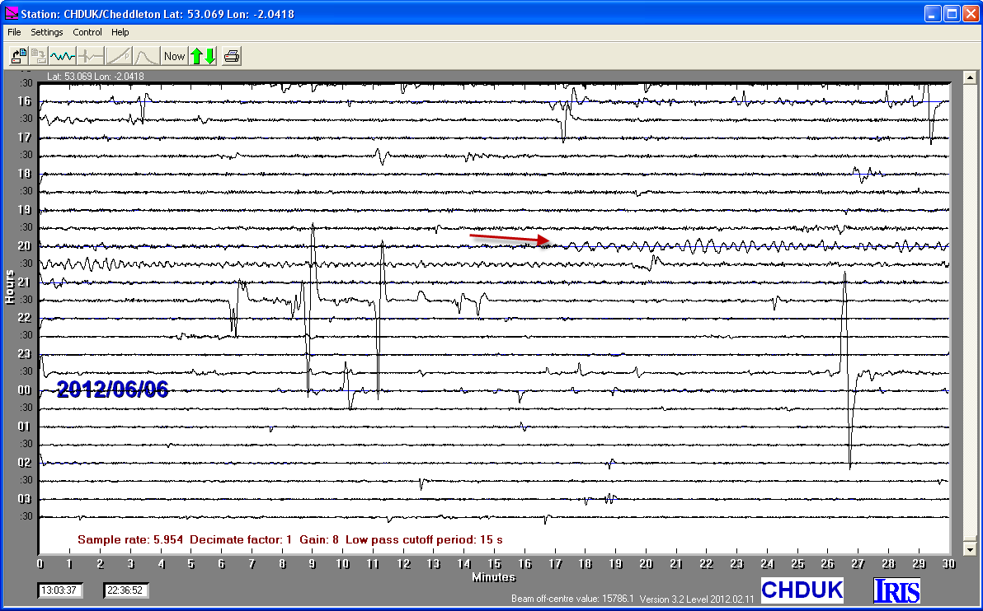Click the 22:36:52 time box
This screenshot has width=983, height=611.
pyautogui.click(x=125, y=590)
